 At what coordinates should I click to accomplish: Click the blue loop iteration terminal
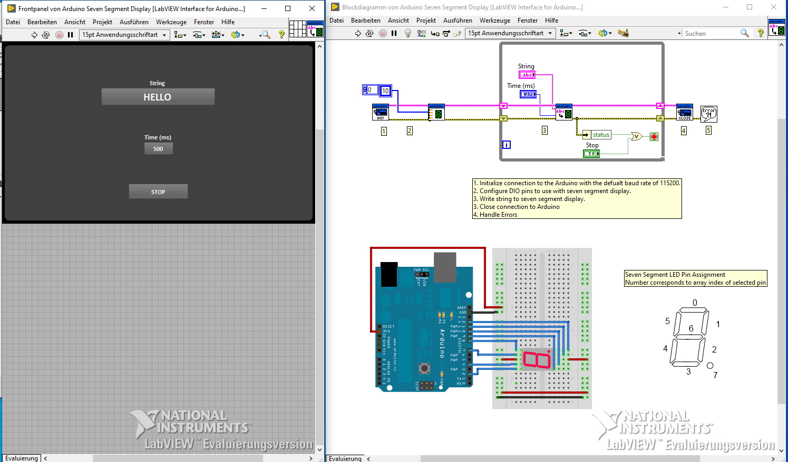[506, 145]
